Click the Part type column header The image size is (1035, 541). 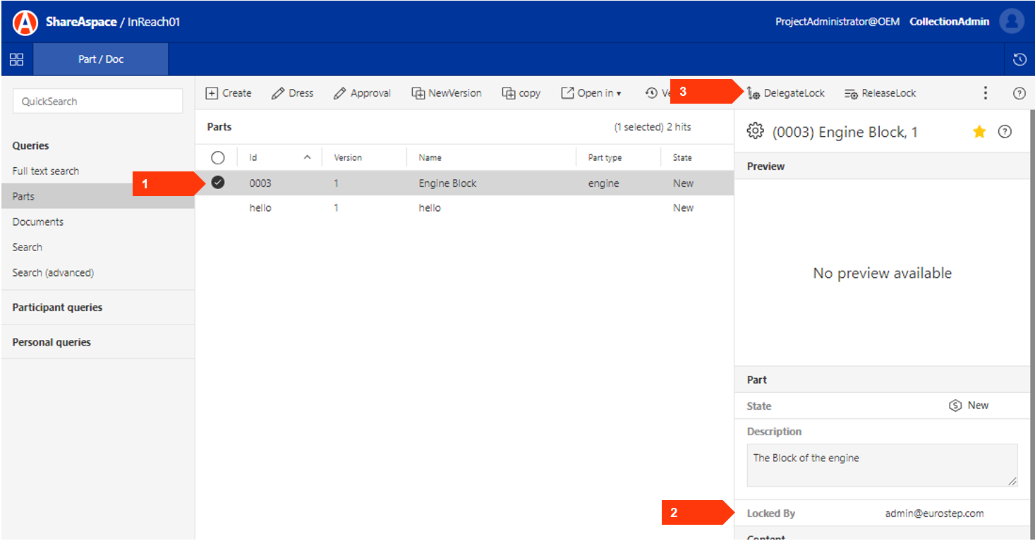618,158
